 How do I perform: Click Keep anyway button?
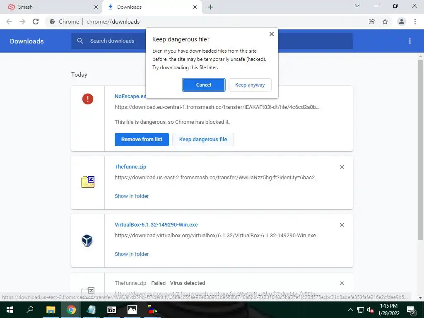250,85
